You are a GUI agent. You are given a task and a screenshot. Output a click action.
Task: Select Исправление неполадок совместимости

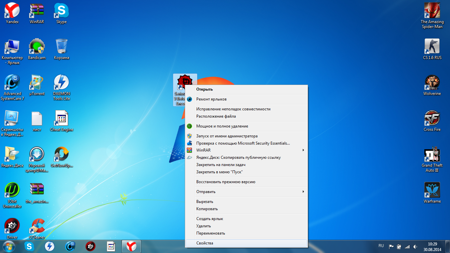pos(246,109)
